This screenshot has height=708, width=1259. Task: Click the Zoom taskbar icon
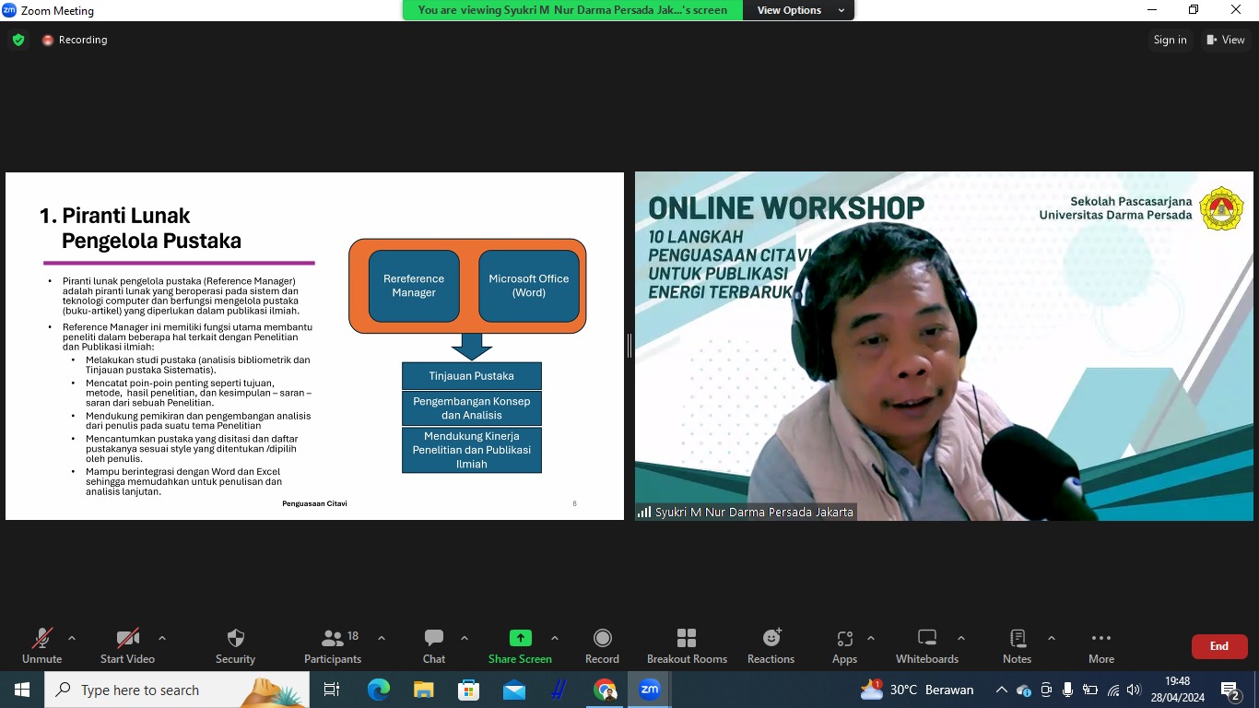[x=650, y=690]
